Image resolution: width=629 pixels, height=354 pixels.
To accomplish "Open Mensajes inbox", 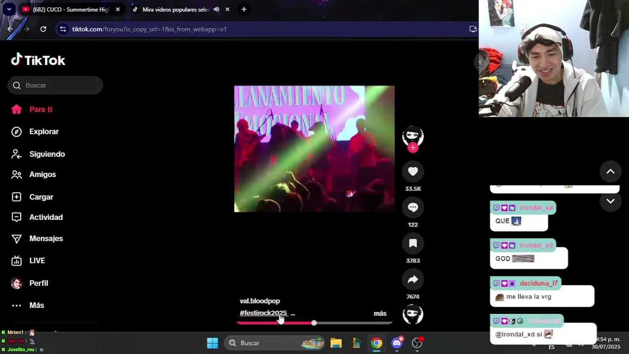I will (37, 238).
